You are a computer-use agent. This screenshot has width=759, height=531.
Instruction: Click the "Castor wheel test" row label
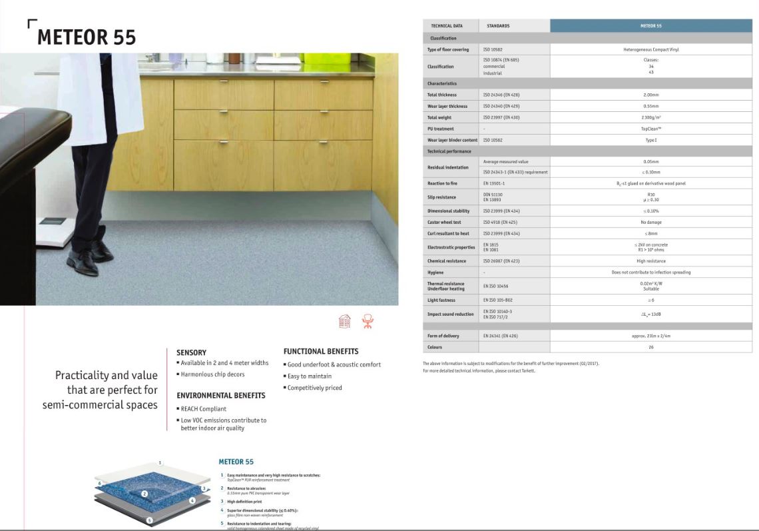click(444, 222)
